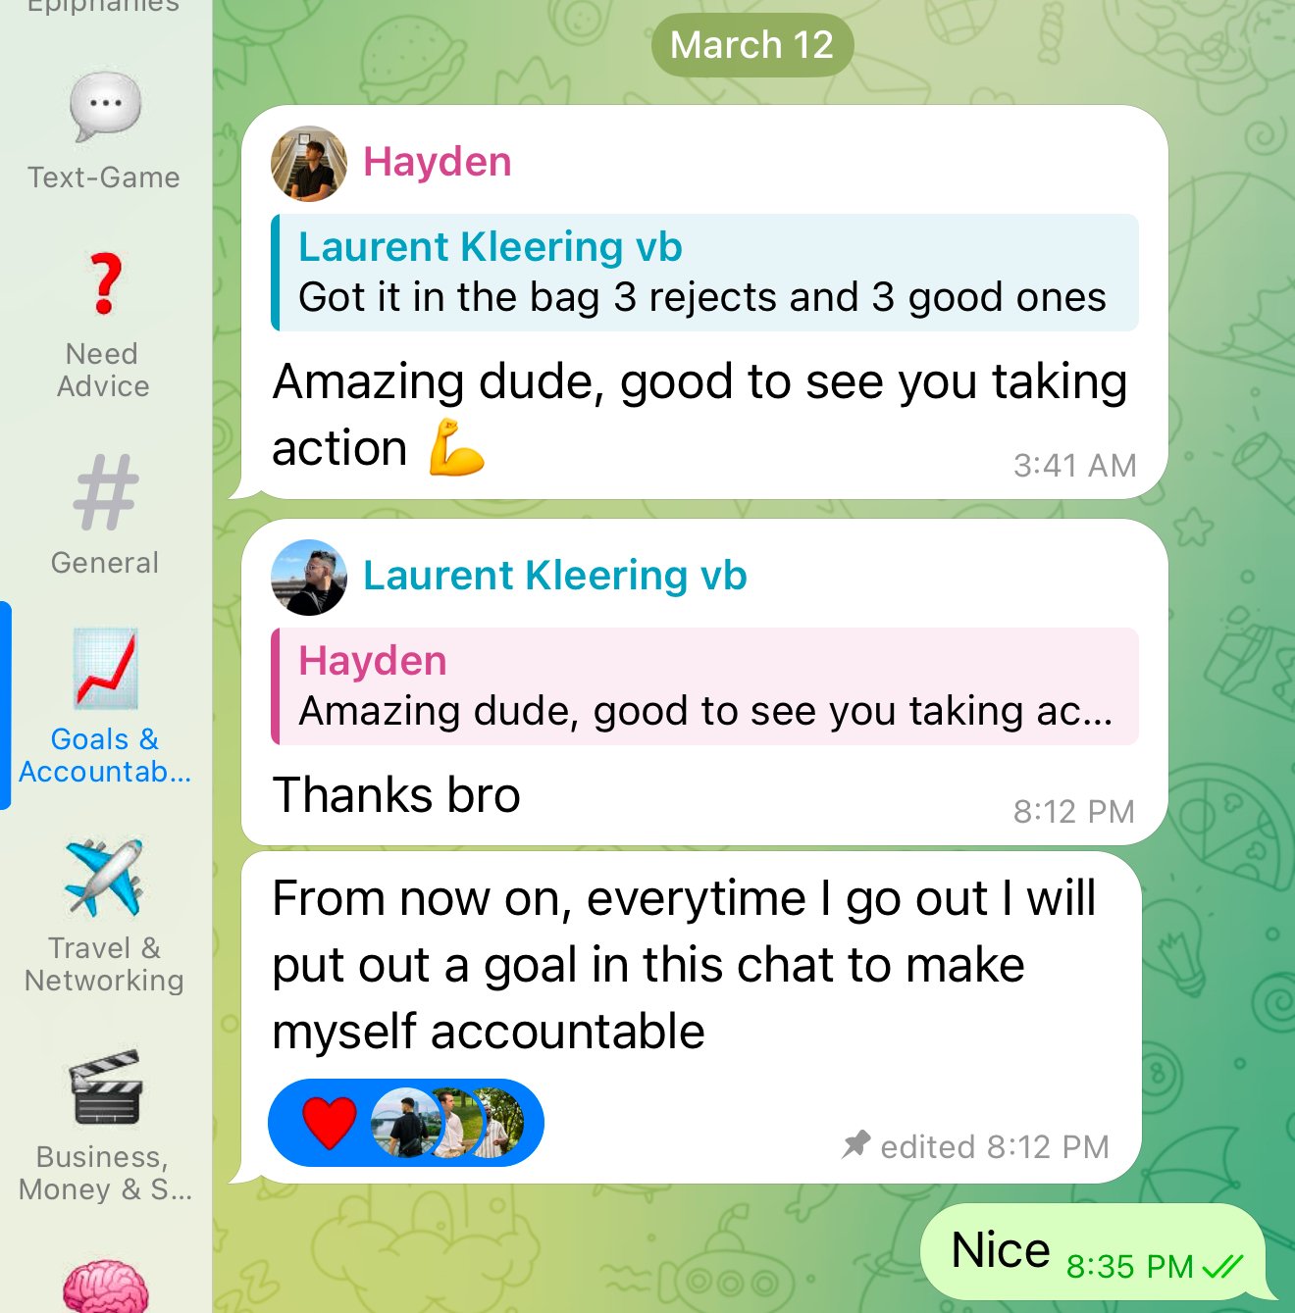
Task: Open Travel & Networking airplane topic
Action: (x=105, y=878)
